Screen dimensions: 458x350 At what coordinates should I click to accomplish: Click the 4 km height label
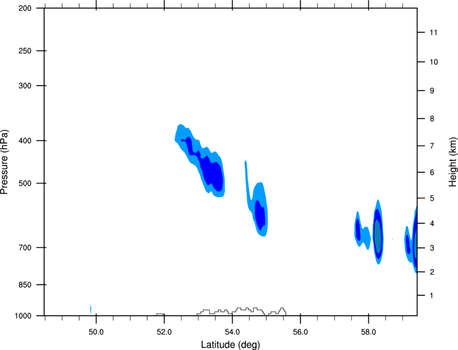432,223
